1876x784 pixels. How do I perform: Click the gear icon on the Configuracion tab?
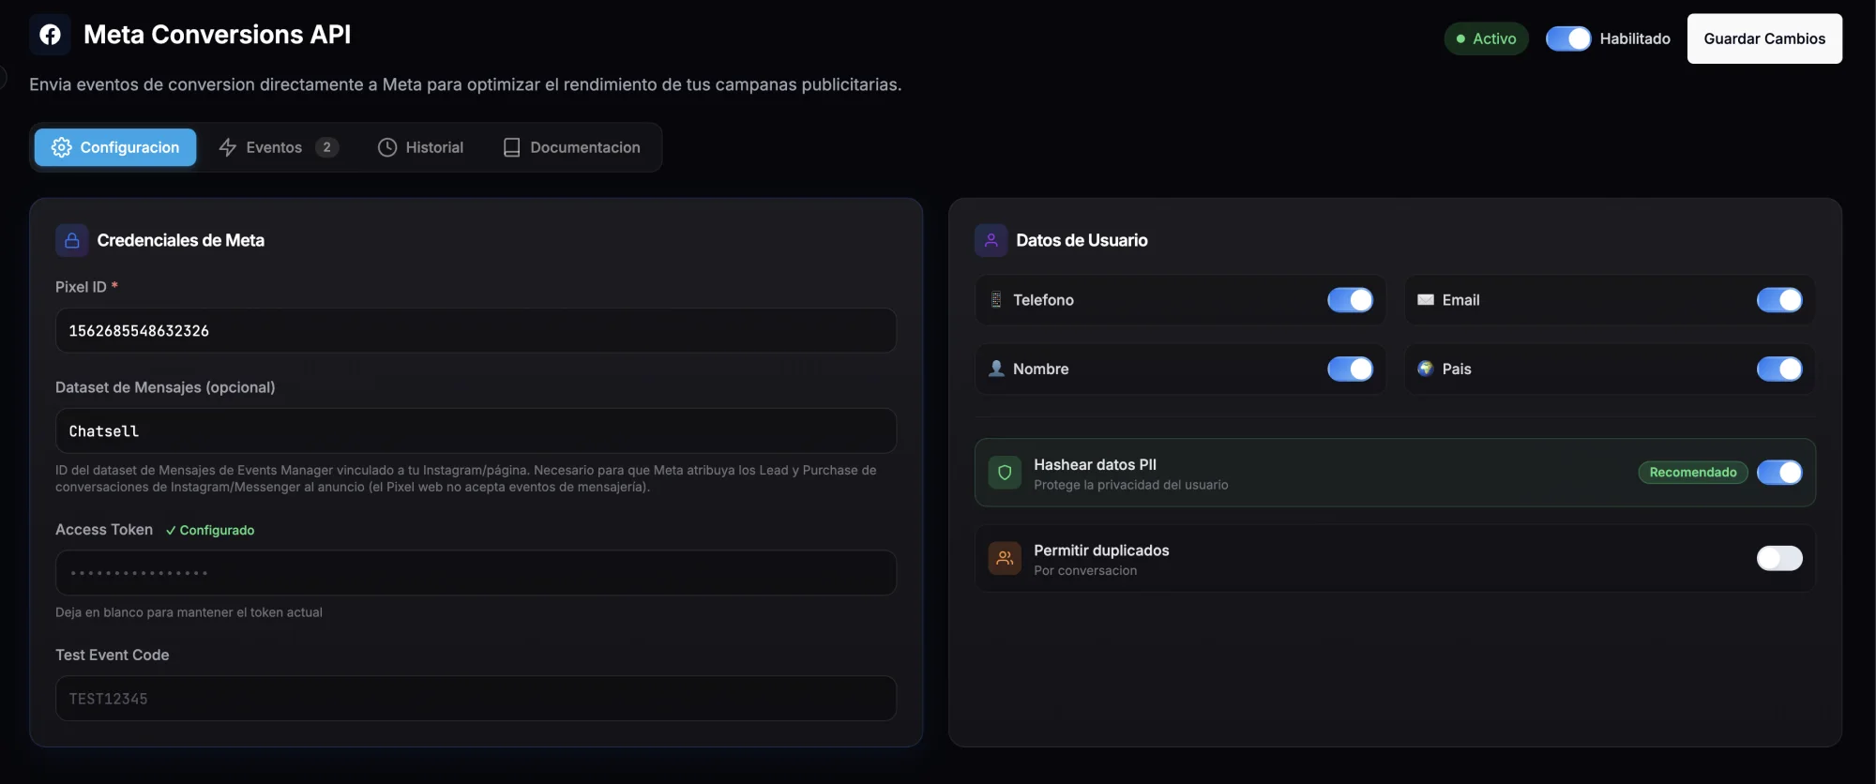[61, 147]
